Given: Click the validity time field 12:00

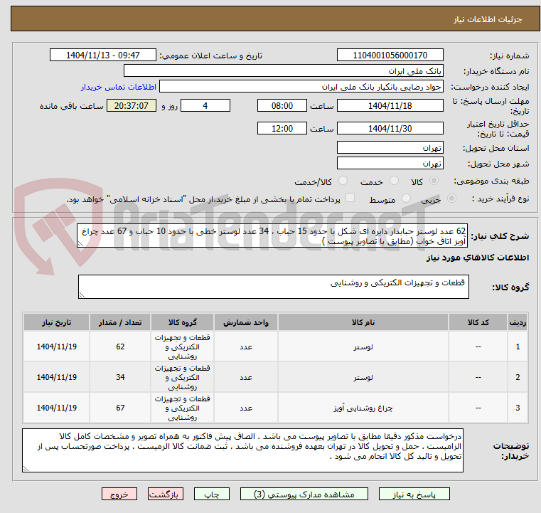Looking at the screenshot, I should [282, 128].
